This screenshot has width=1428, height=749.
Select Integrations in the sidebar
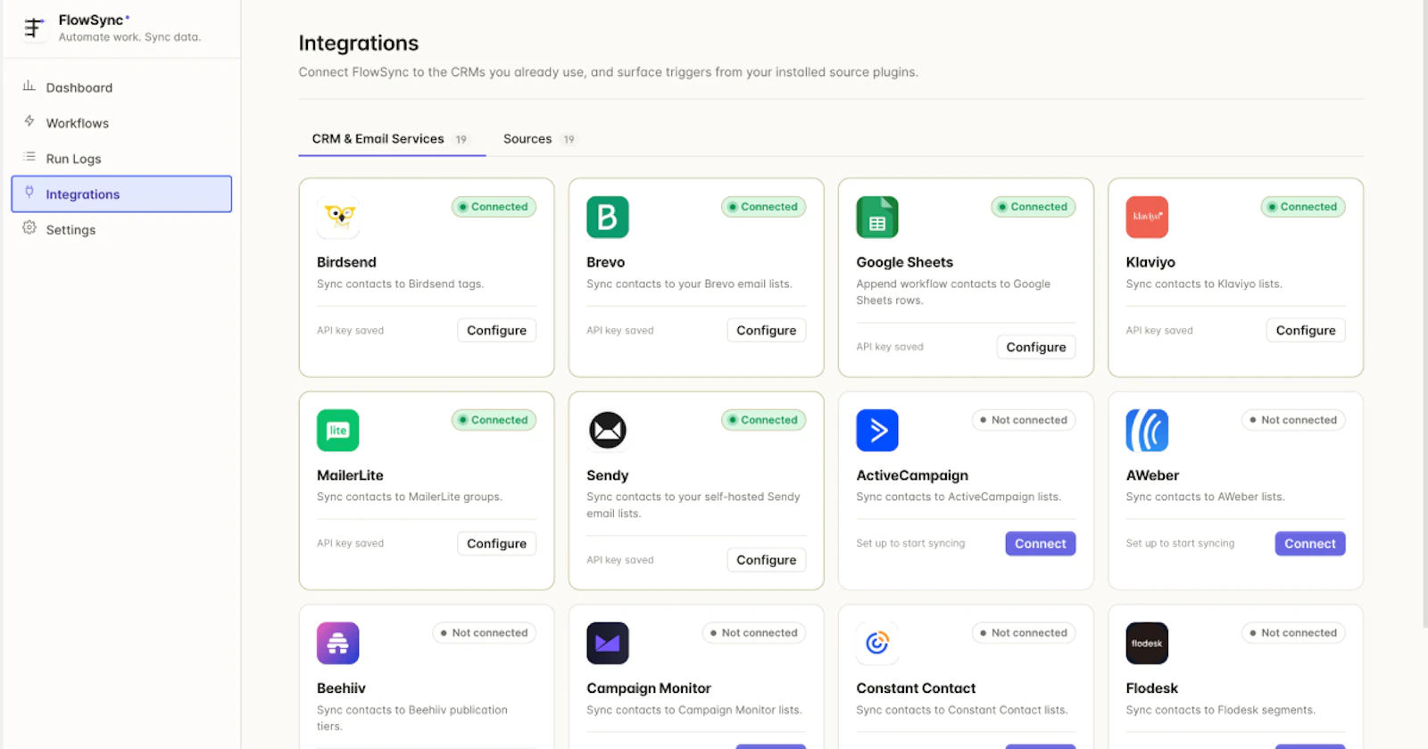pos(121,193)
